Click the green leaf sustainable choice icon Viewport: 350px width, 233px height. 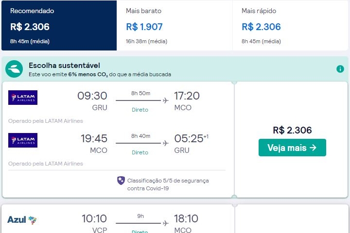(x=14, y=69)
